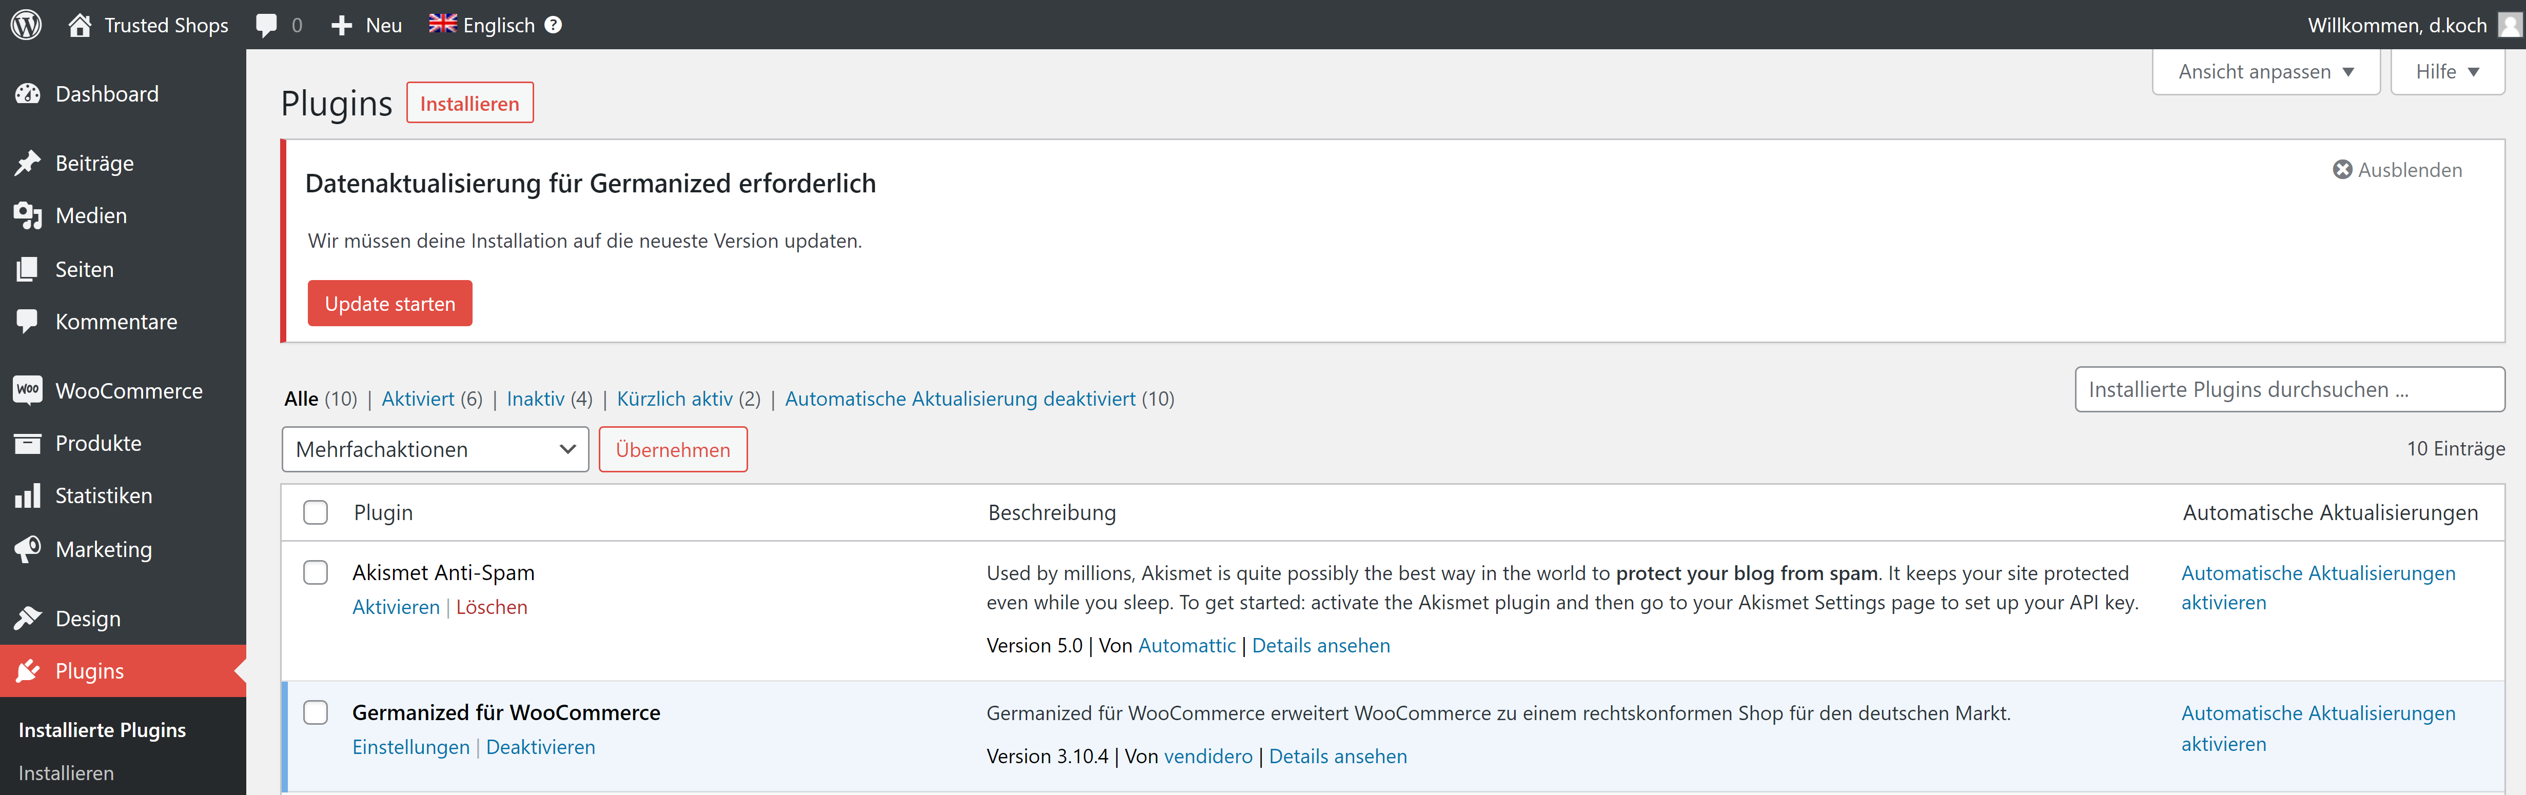The width and height of the screenshot is (2526, 795).
Task: Click the Statistiken bar chart icon
Action: click(28, 496)
